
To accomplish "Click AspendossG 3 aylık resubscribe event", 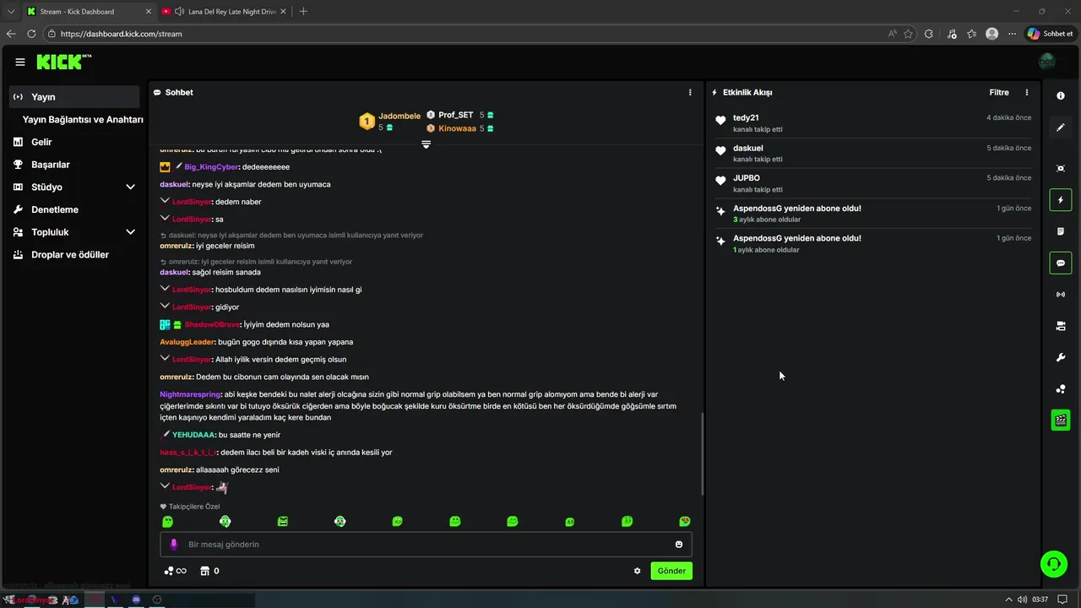I will click(x=873, y=213).
